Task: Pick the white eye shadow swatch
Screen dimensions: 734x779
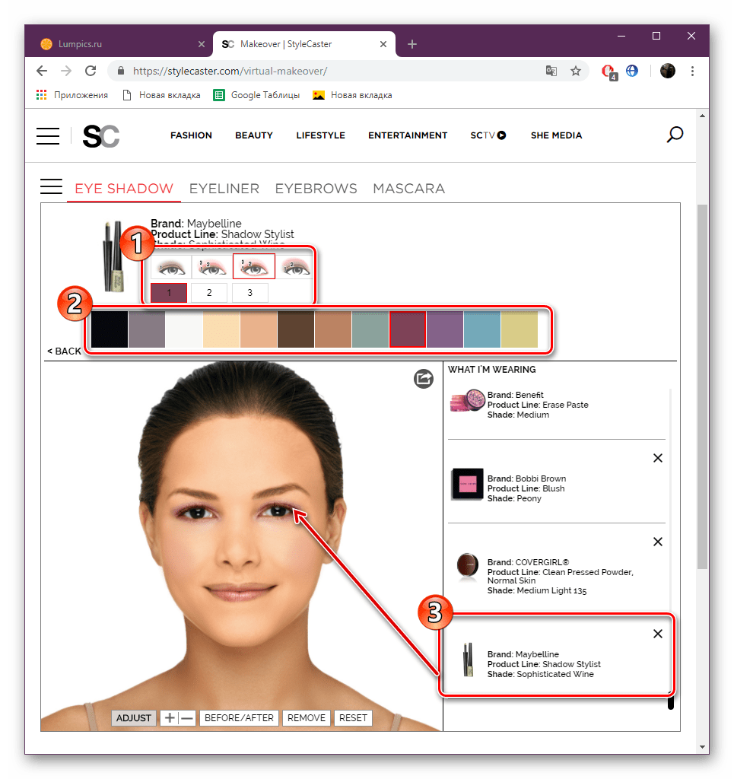Action: pos(184,329)
